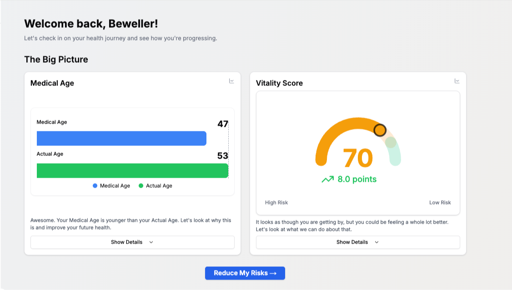The image size is (512, 290).
Task: Click the green Actual Age legend dot
Action: click(x=141, y=186)
